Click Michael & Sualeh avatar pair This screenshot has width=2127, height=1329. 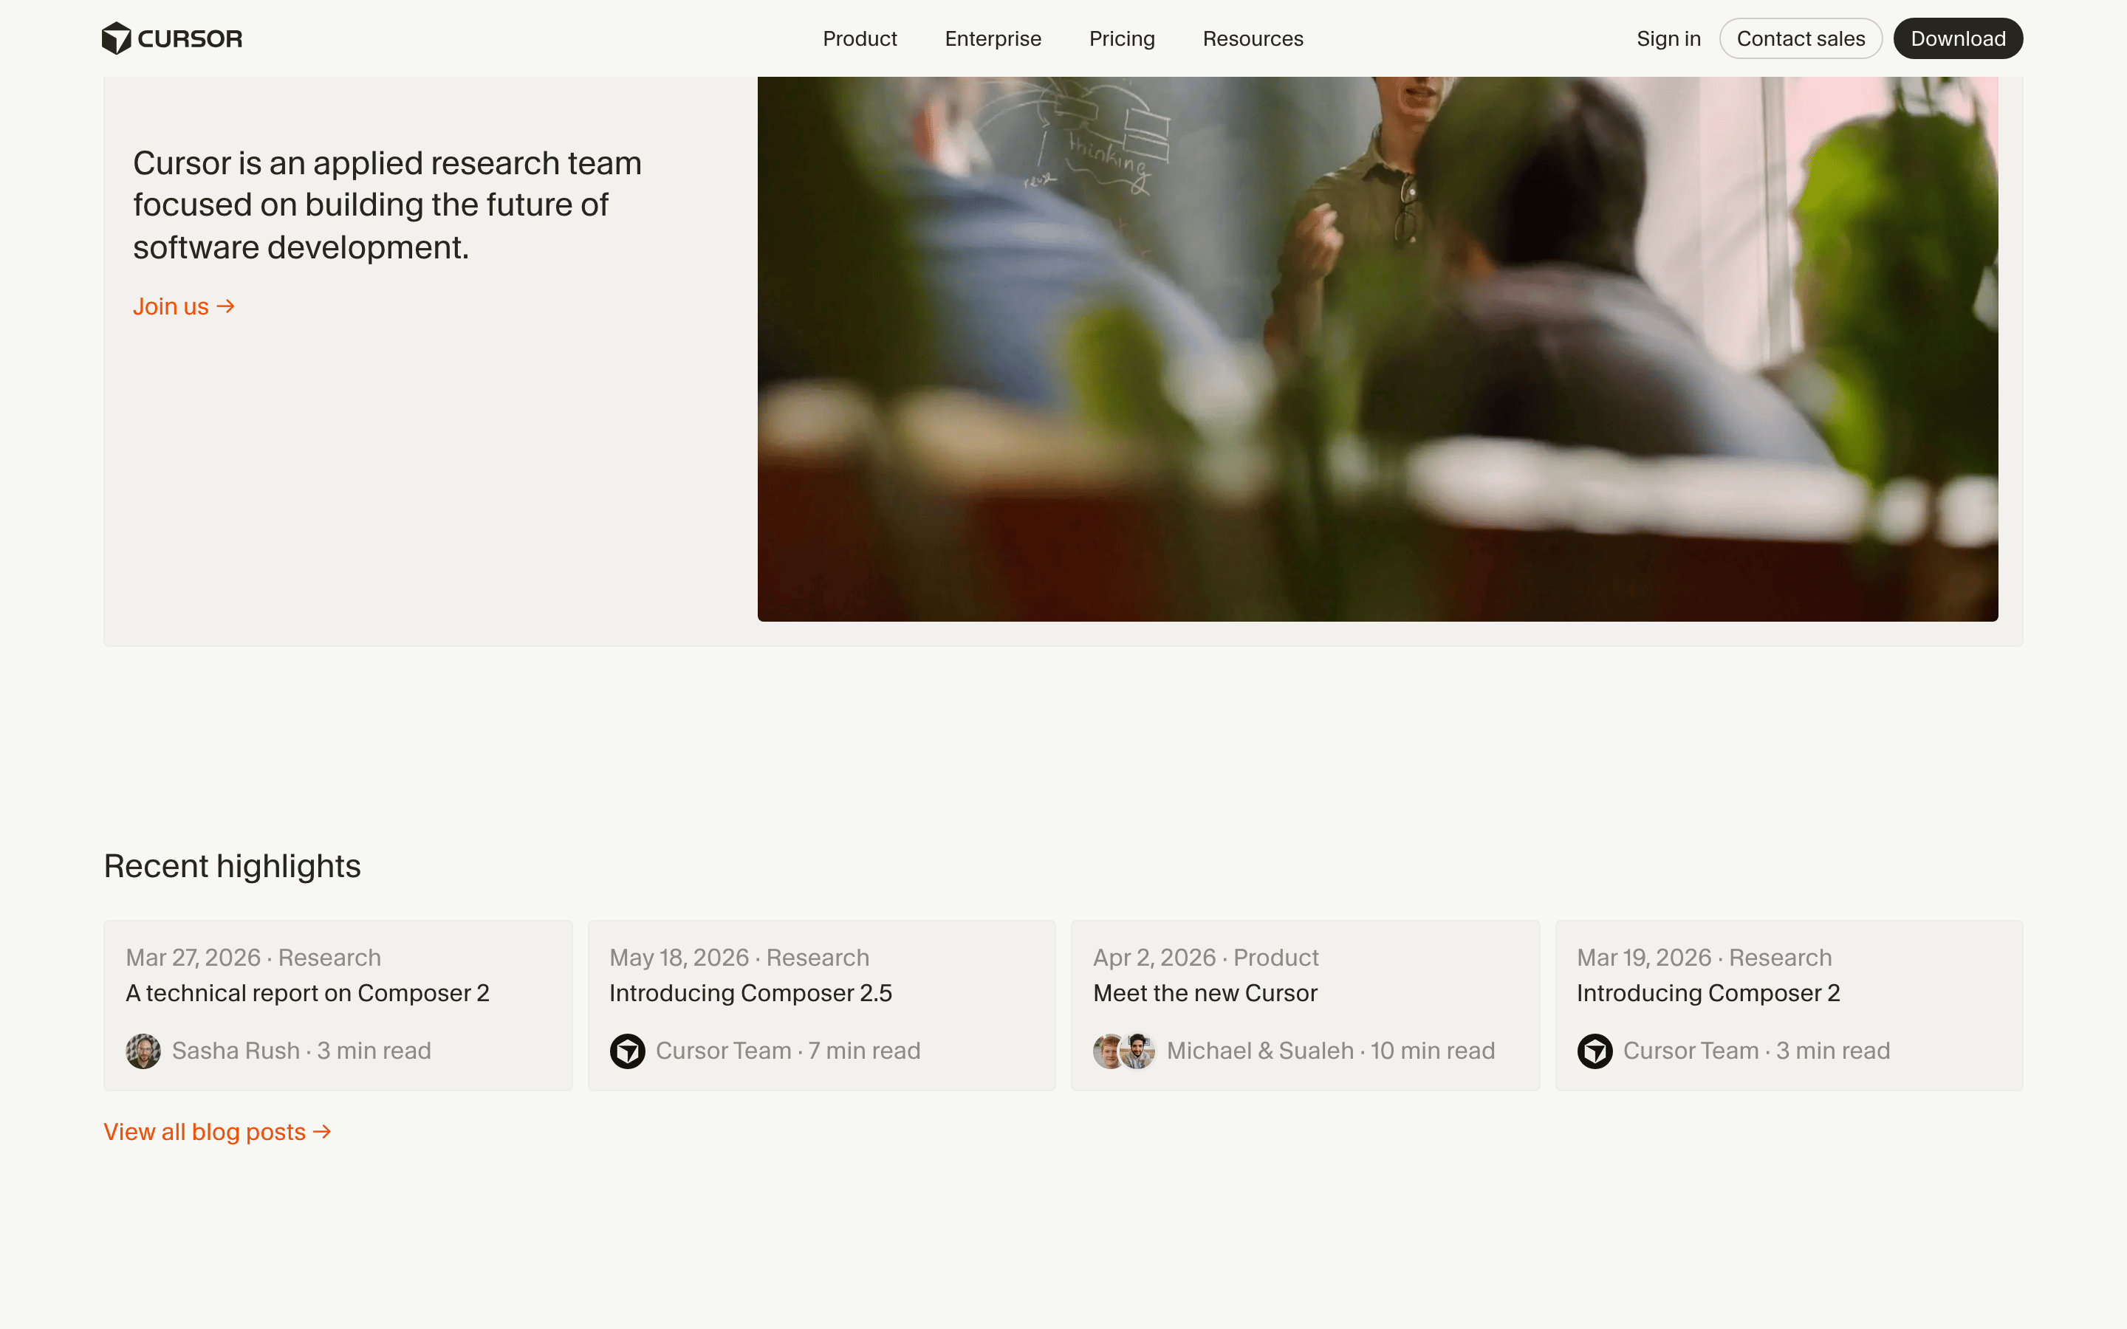coord(1123,1051)
